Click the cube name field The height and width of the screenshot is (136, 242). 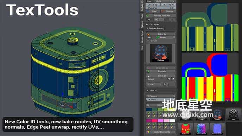coord(154,84)
